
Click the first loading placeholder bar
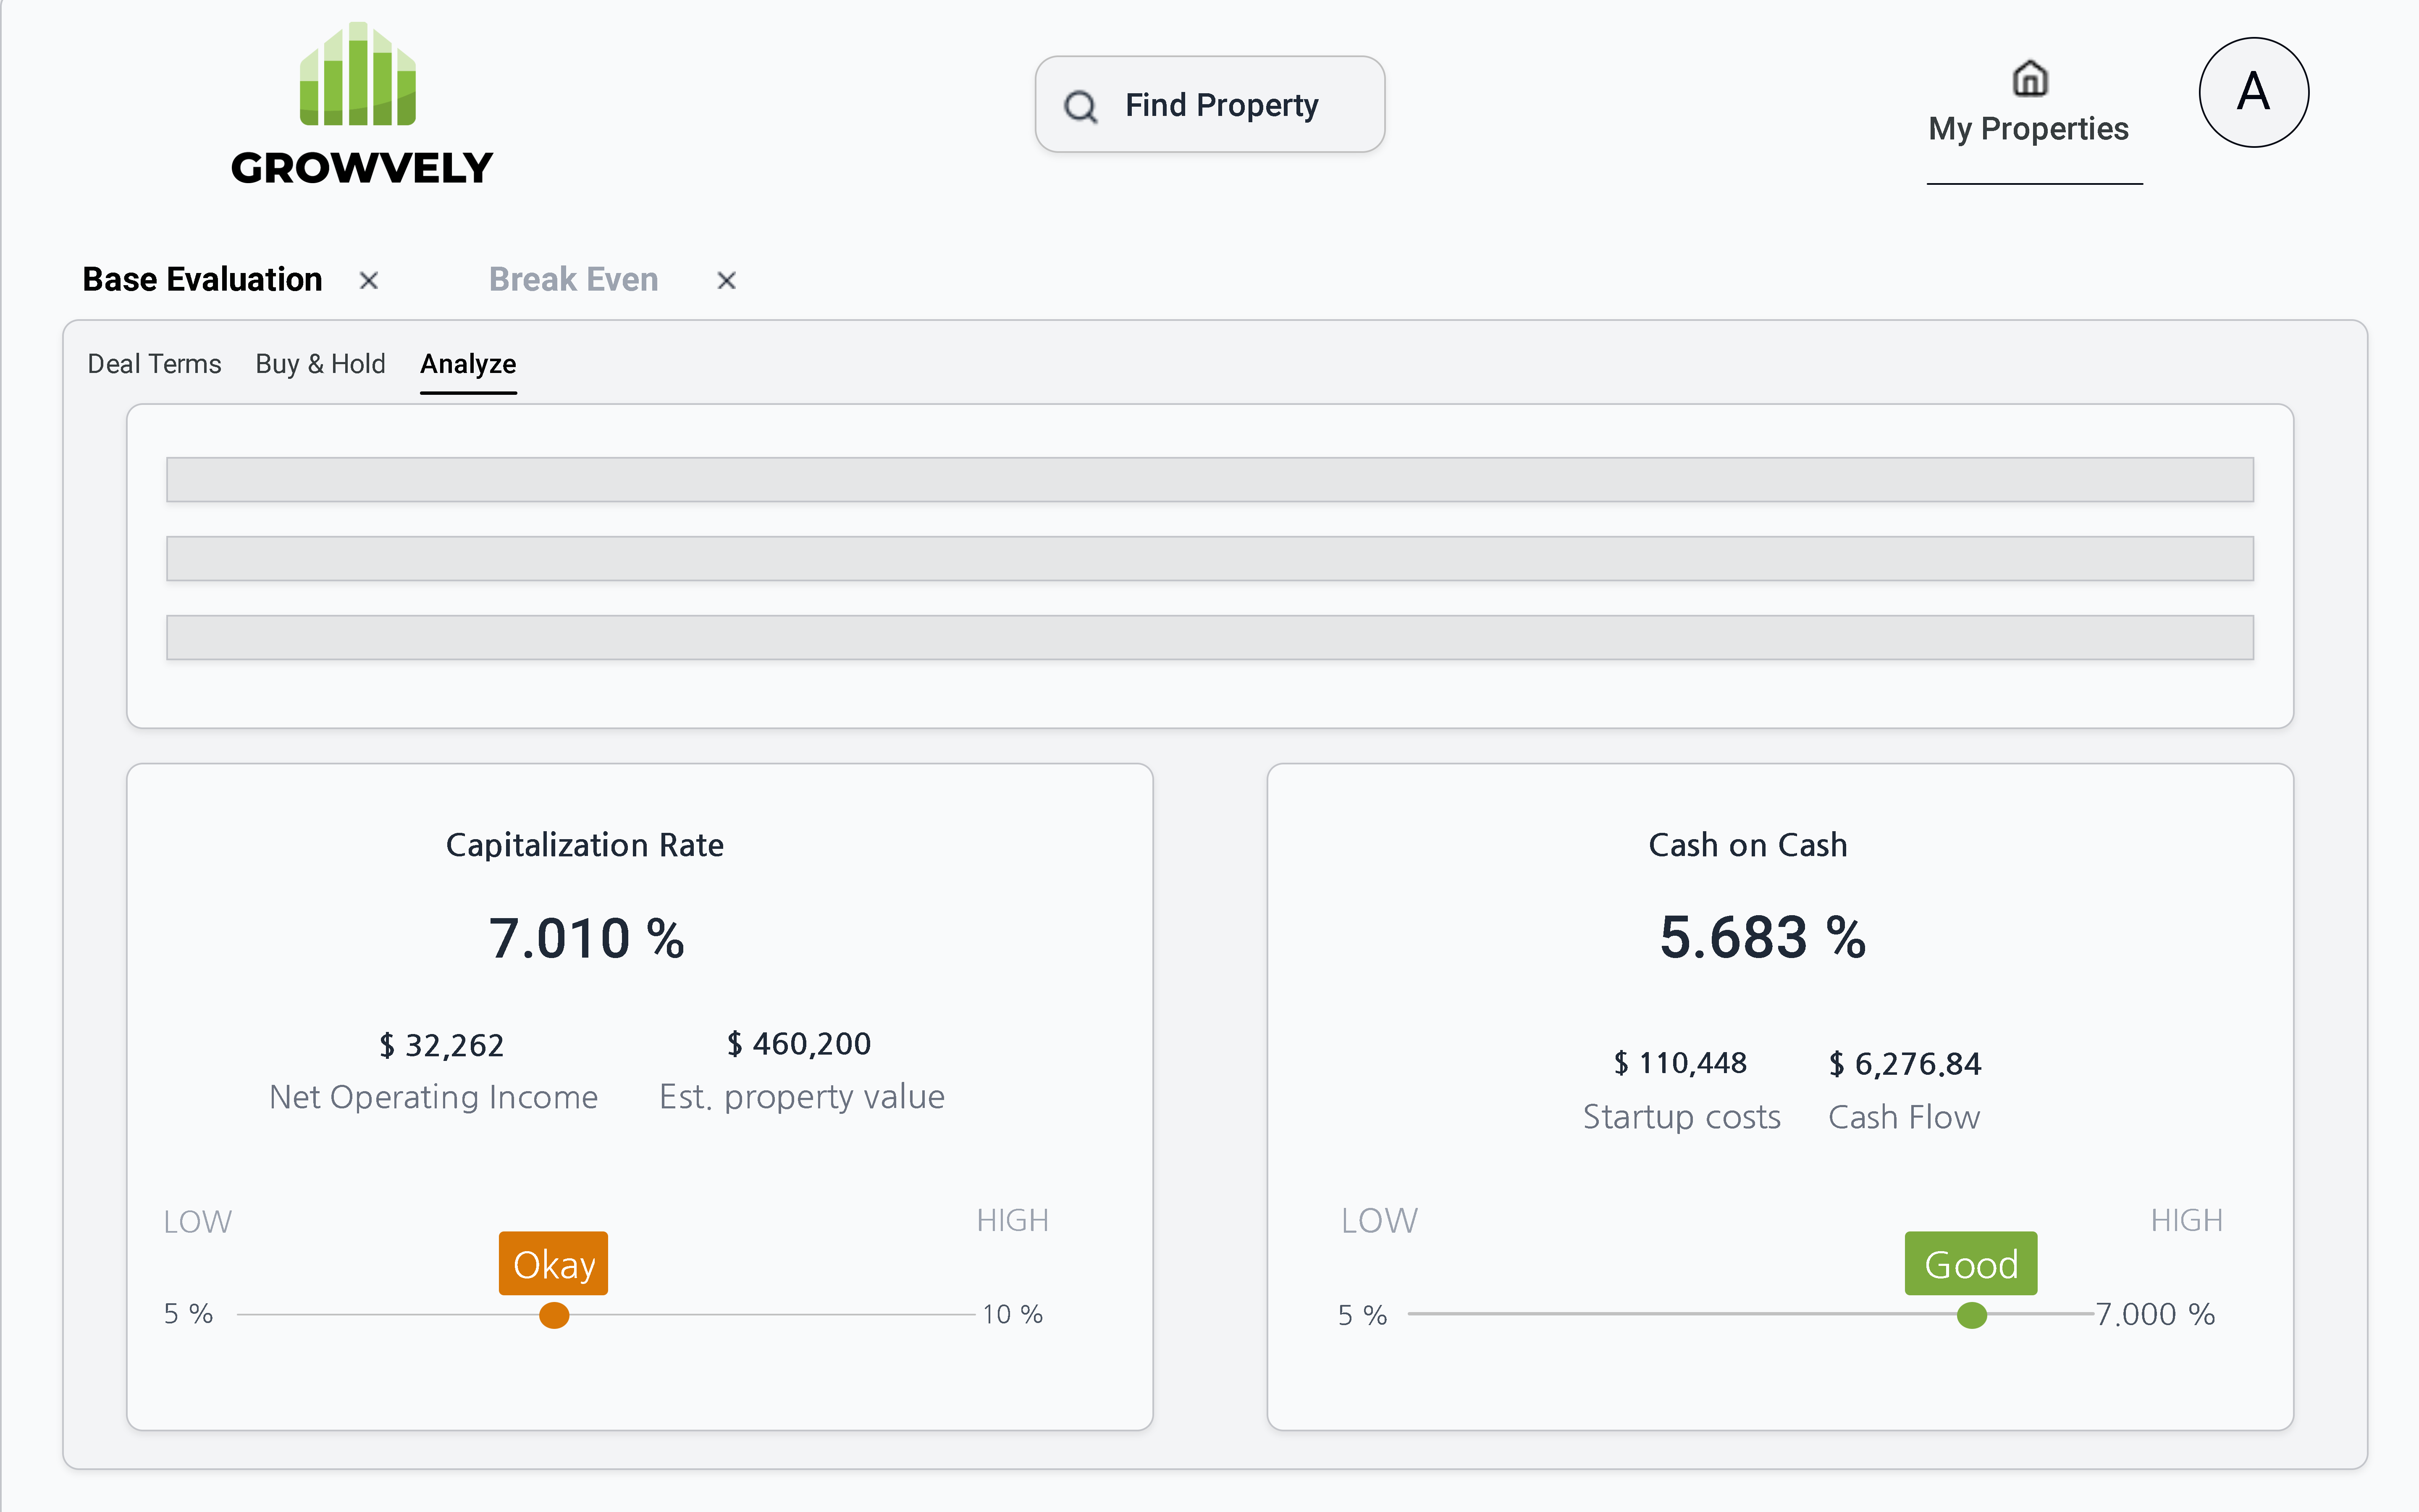[x=1209, y=480]
